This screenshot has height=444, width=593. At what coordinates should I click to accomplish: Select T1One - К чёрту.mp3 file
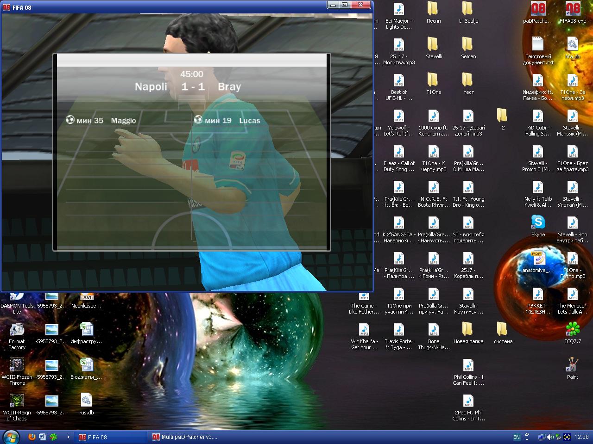(x=434, y=158)
